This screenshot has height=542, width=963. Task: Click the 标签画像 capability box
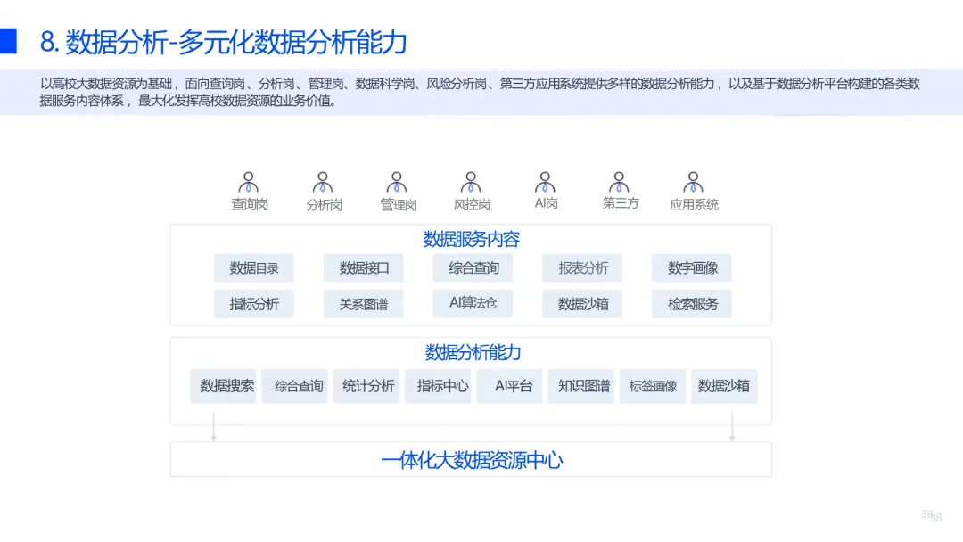click(x=653, y=386)
